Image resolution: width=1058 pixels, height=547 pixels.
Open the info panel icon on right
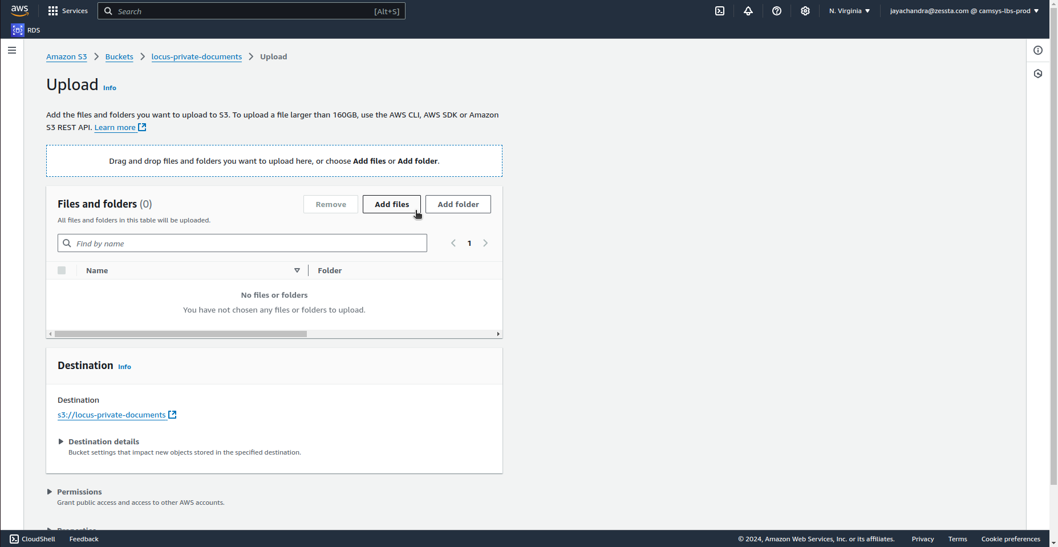pos(1038,50)
